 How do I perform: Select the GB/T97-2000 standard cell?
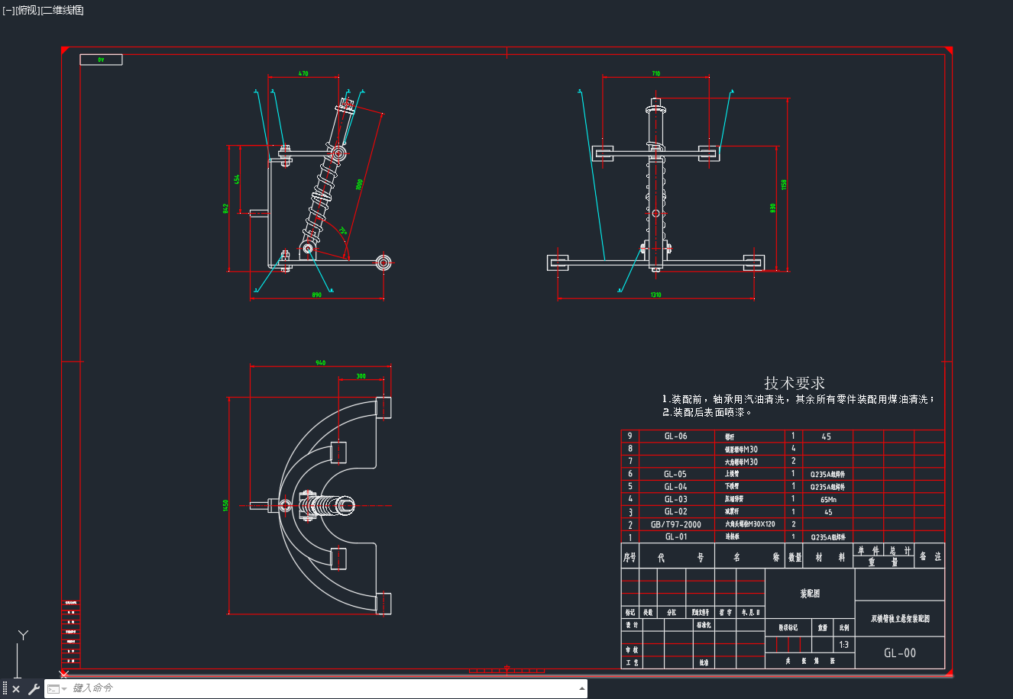pyautogui.click(x=675, y=524)
